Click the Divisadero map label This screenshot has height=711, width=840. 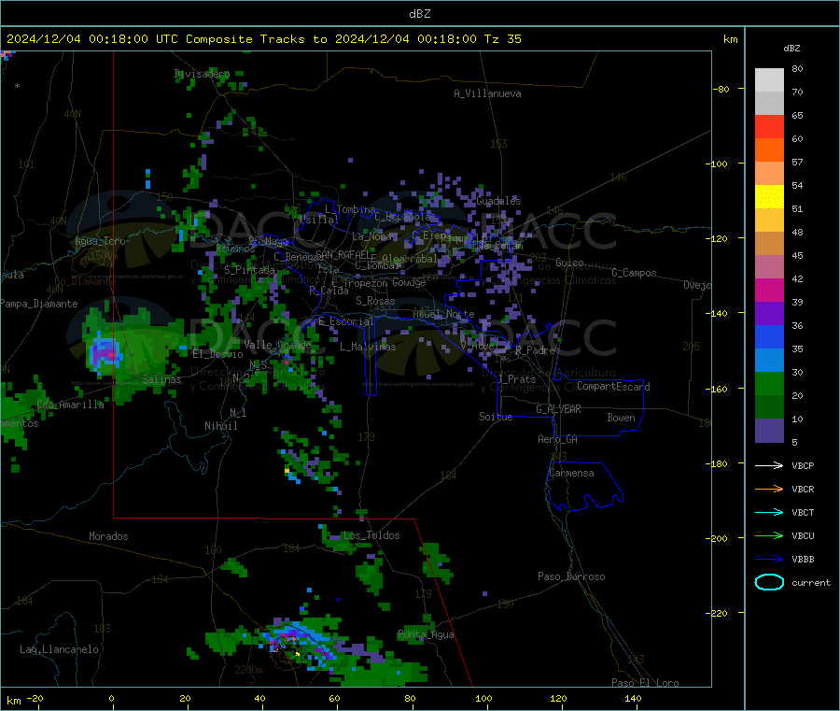(202, 74)
